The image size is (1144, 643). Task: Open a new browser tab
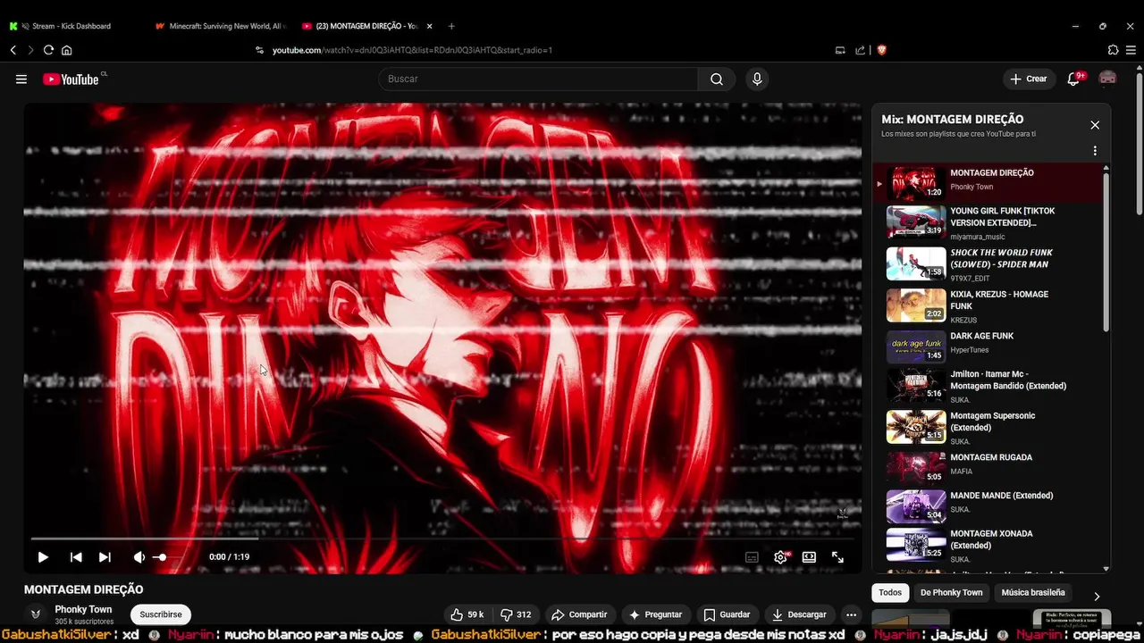click(x=451, y=26)
